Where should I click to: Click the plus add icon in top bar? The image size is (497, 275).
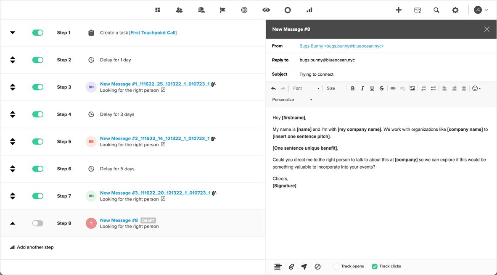(399, 10)
